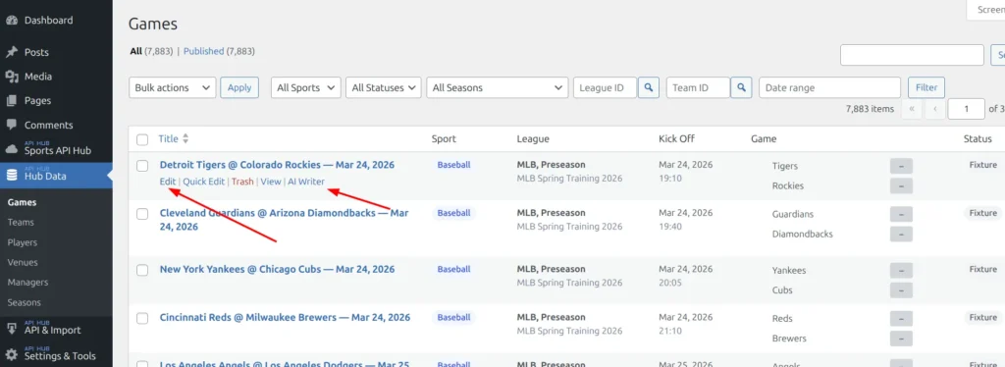
Task: Focus the Team ID input field
Action: click(x=699, y=87)
